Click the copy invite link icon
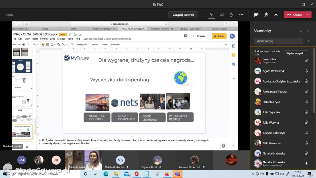 (x=308, y=41)
